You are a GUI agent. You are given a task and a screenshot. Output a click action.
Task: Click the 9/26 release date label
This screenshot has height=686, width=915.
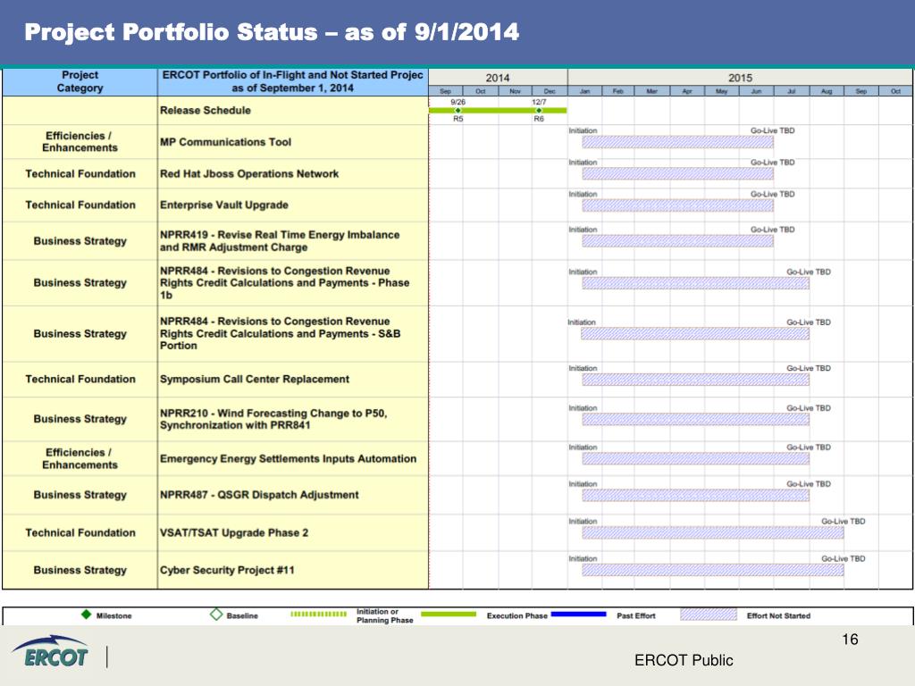(x=458, y=102)
